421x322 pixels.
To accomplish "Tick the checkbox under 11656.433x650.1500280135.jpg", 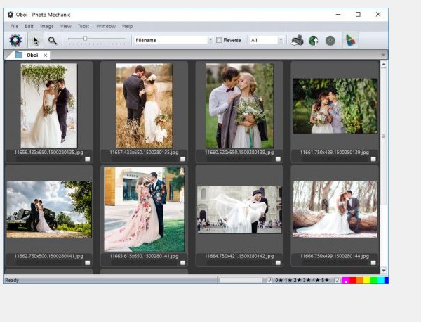I will (x=88, y=159).
